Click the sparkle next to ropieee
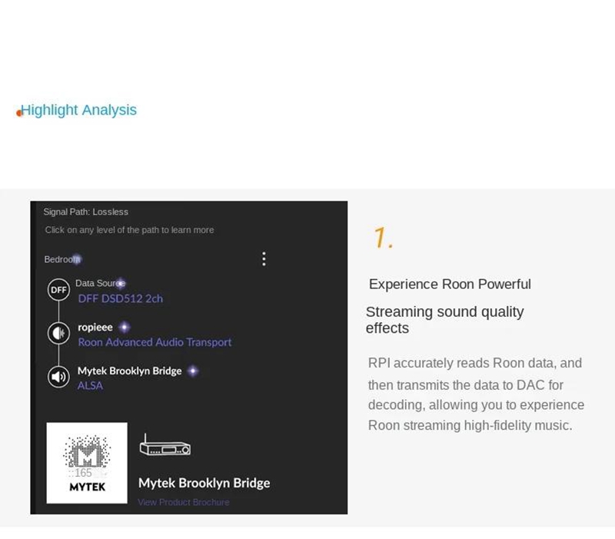The image size is (615, 539). point(125,327)
